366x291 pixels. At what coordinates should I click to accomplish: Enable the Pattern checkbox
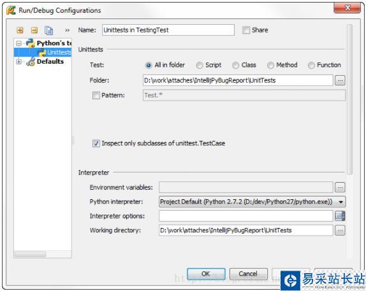[96, 96]
